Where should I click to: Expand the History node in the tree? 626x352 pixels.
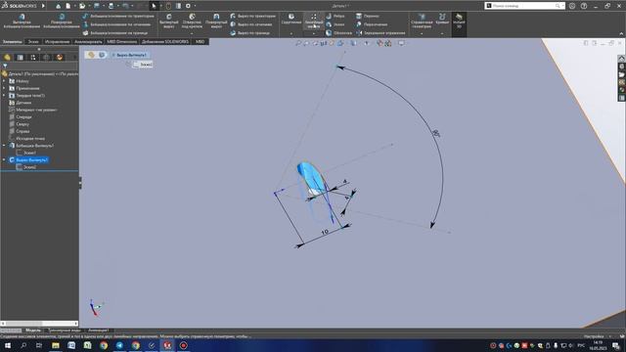[4, 81]
